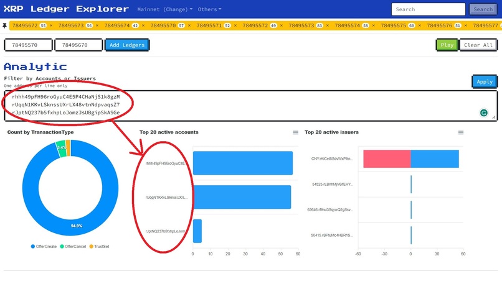The width and height of the screenshot is (502, 284).
Task: Click the Apply filter button
Action: click(x=485, y=82)
